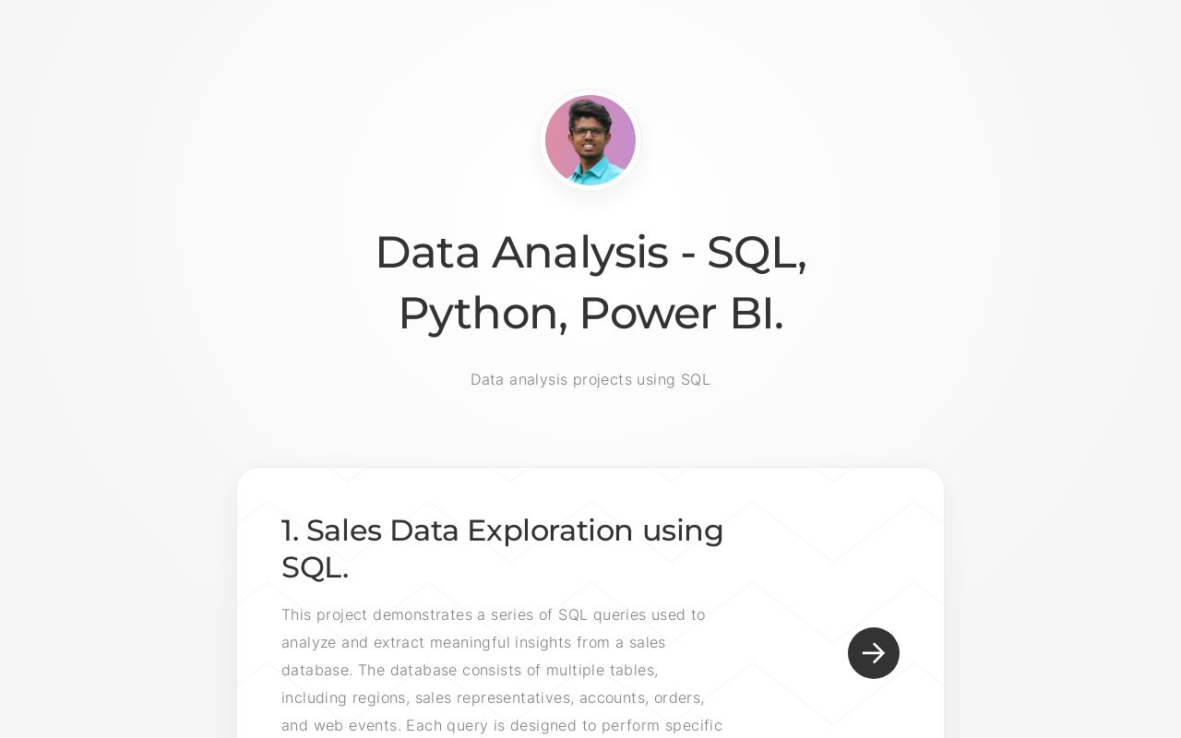This screenshot has width=1181, height=738.
Task: Select the subtitle Data analysis projects using SQL
Action: tap(590, 379)
